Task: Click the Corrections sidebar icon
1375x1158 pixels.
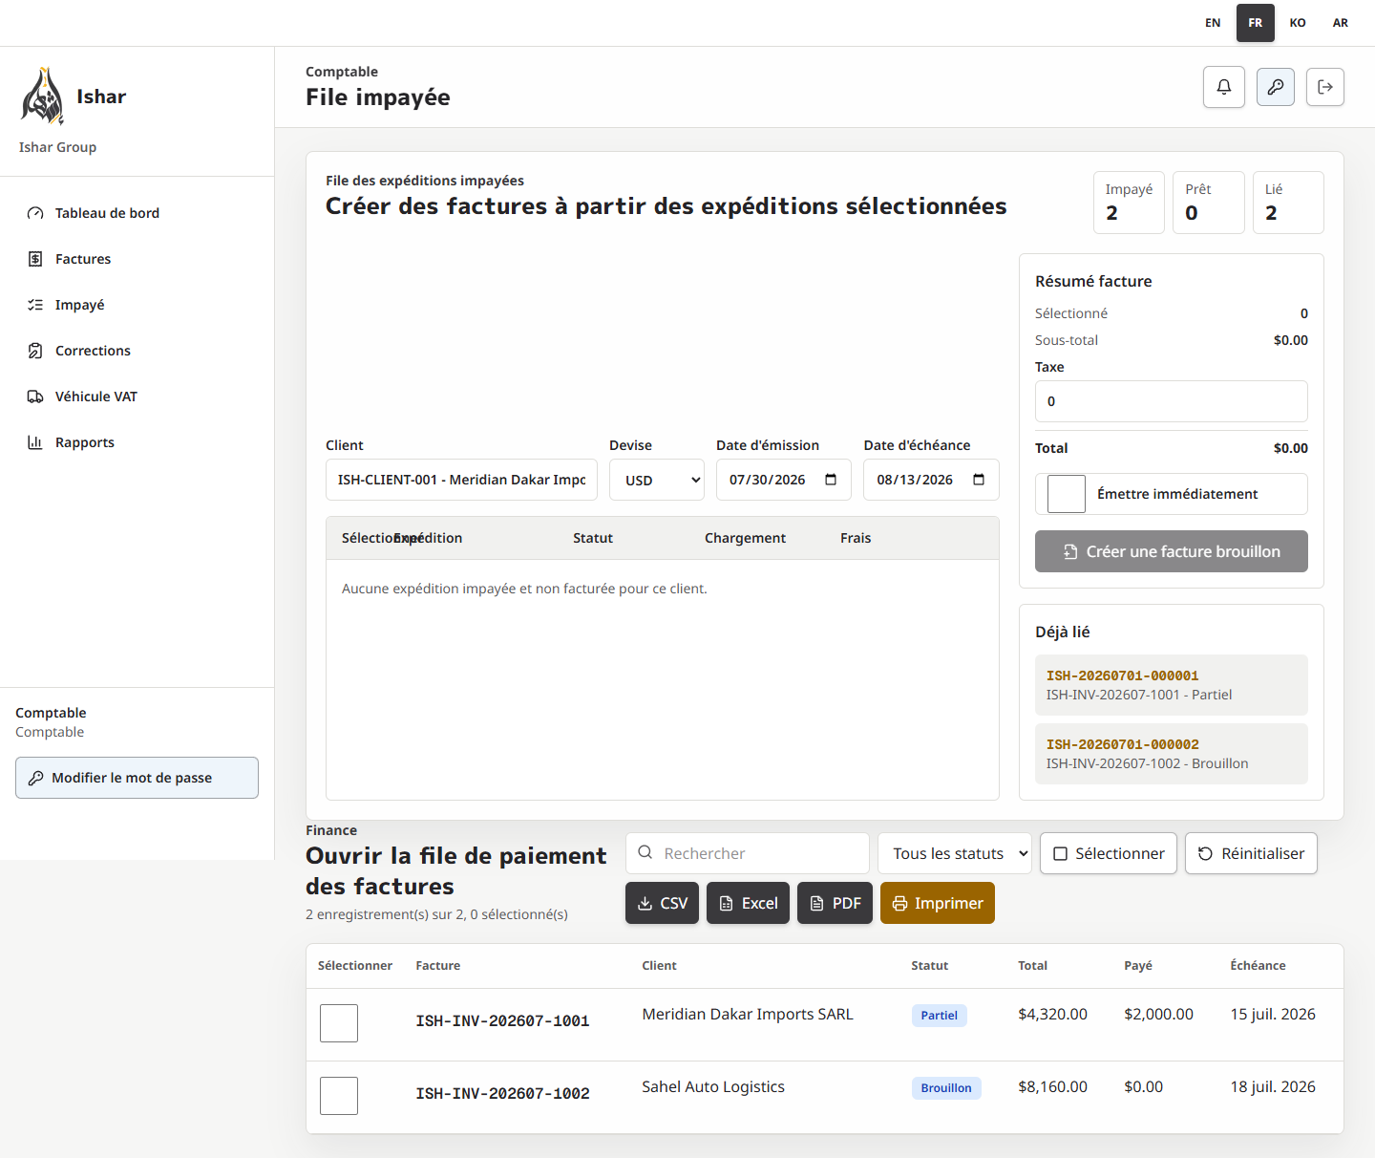Action: (35, 351)
